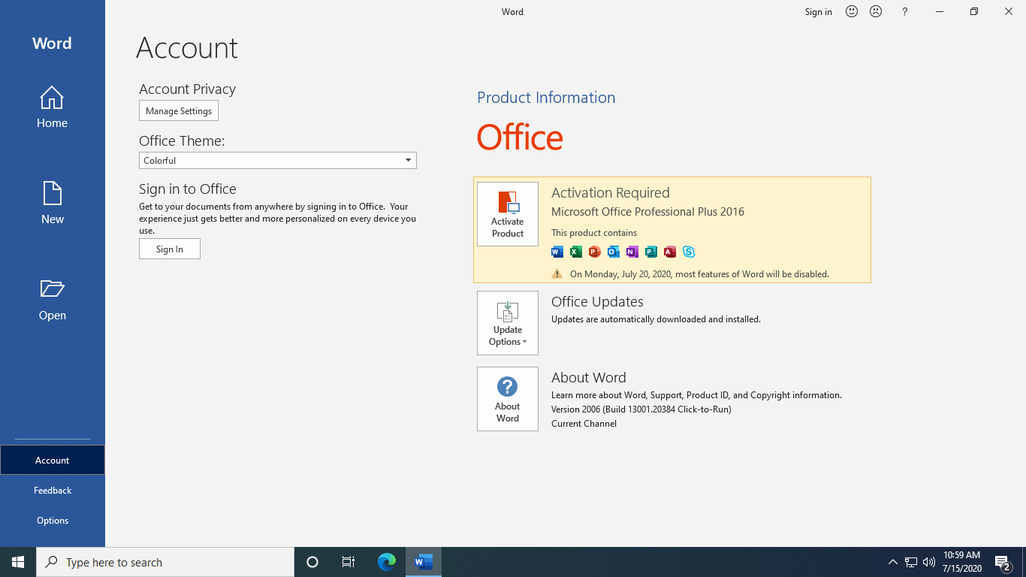Click 'Updates are automatically downloaded and installed' text

tap(656, 319)
